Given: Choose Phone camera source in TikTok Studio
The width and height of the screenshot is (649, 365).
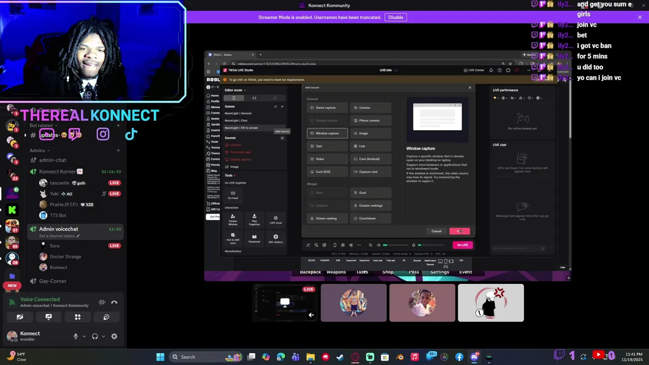Looking at the screenshot, I should (371, 120).
